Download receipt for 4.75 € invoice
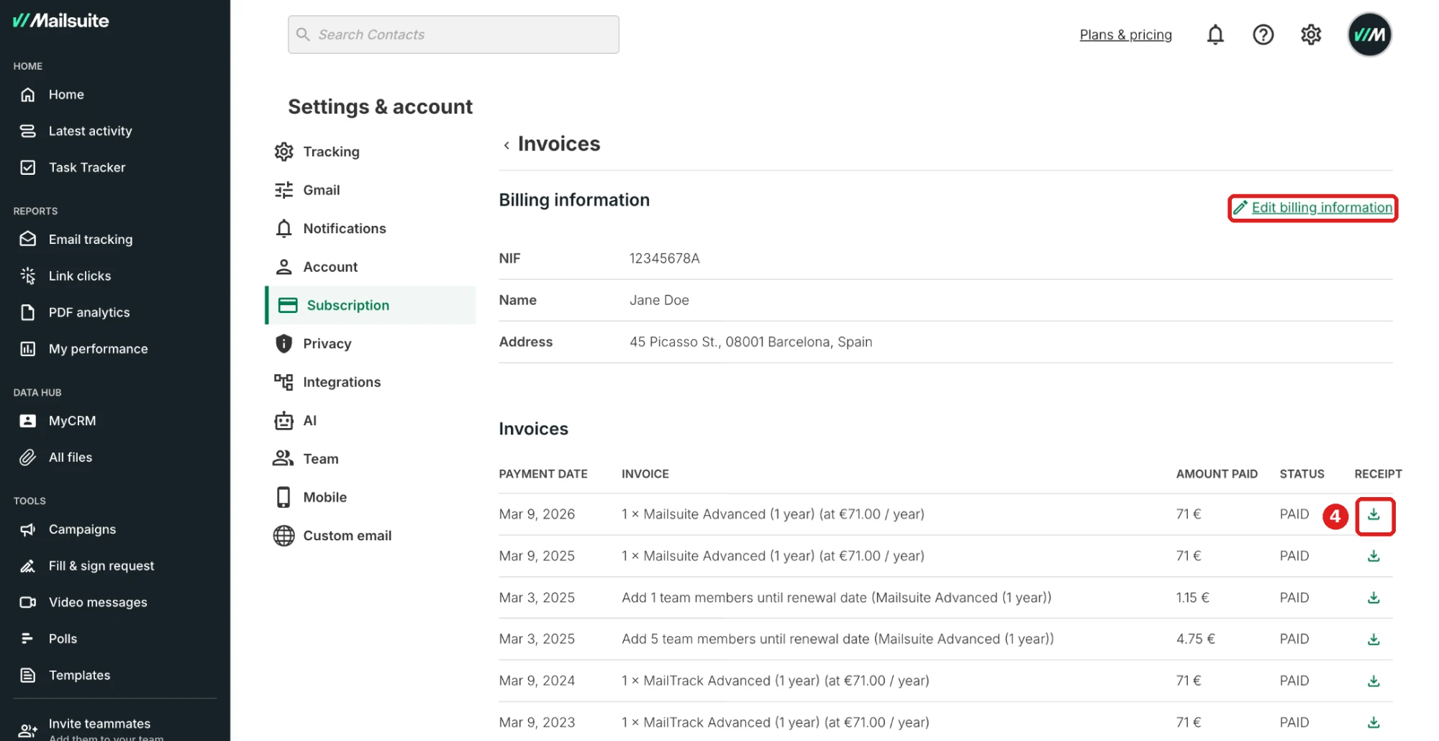This screenshot has height=741, width=1439. click(x=1374, y=640)
